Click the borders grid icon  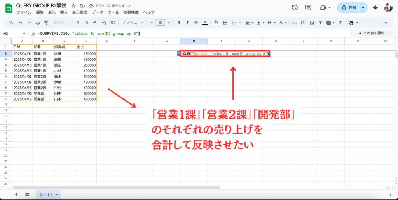(x=225, y=22)
